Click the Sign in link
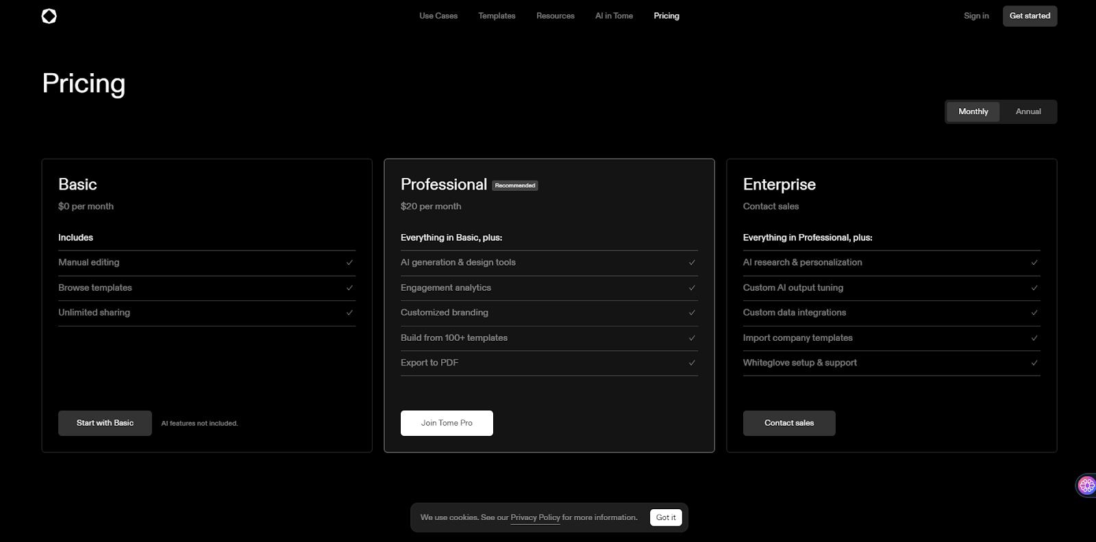The width and height of the screenshot is (1096, 542). coord(976,16)
